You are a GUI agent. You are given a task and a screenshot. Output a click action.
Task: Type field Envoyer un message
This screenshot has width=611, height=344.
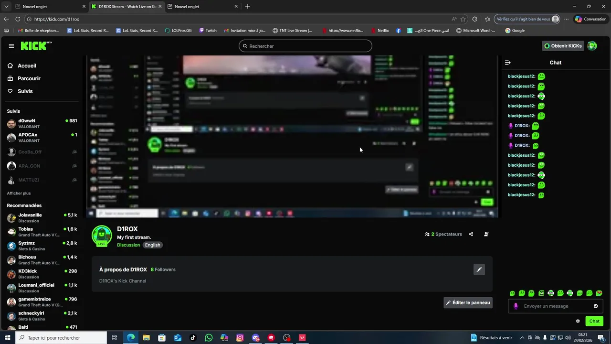click(x=556, y=306)
